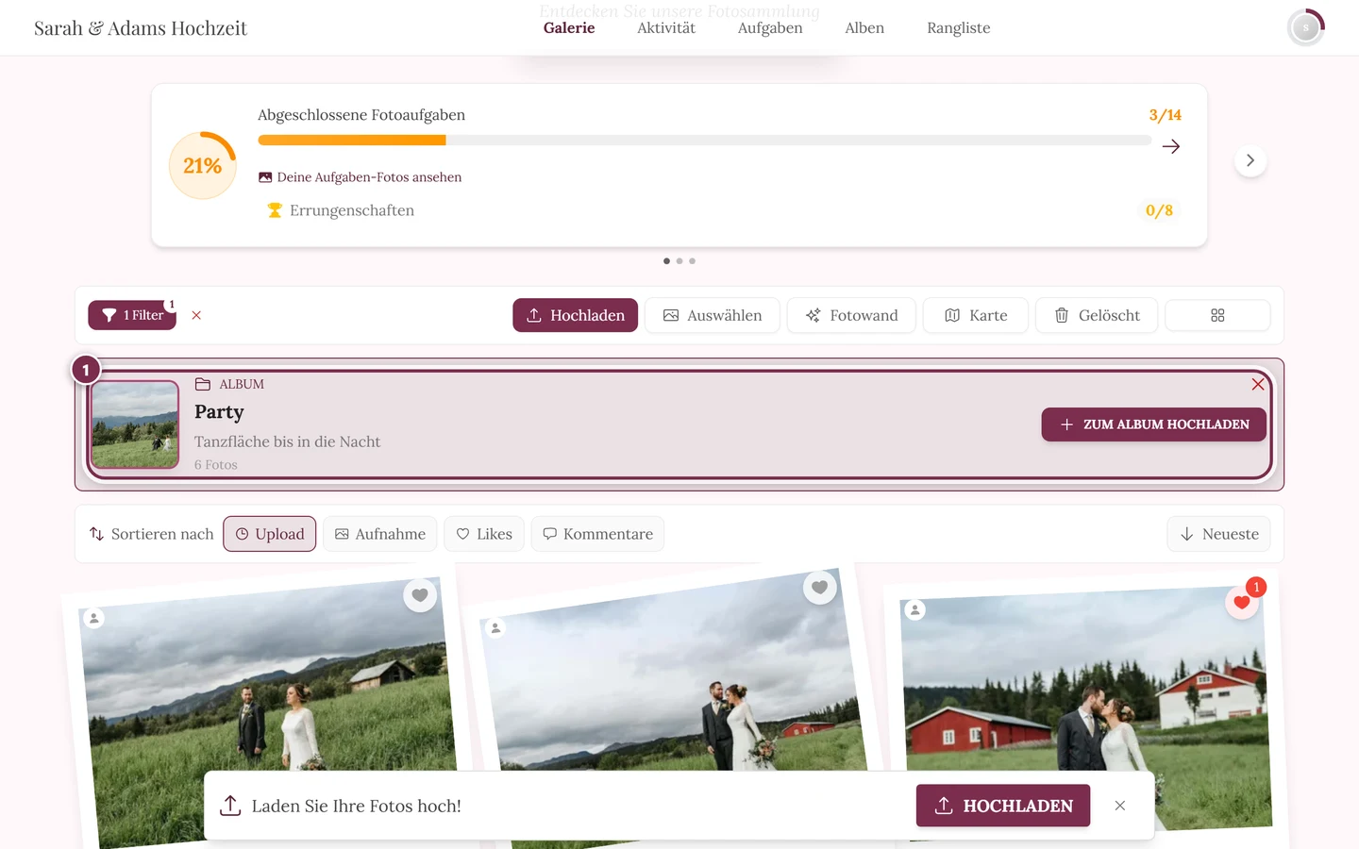The image size is (1359, 849).
Task: Open the Galerie tab
Action: coord(569,28)
